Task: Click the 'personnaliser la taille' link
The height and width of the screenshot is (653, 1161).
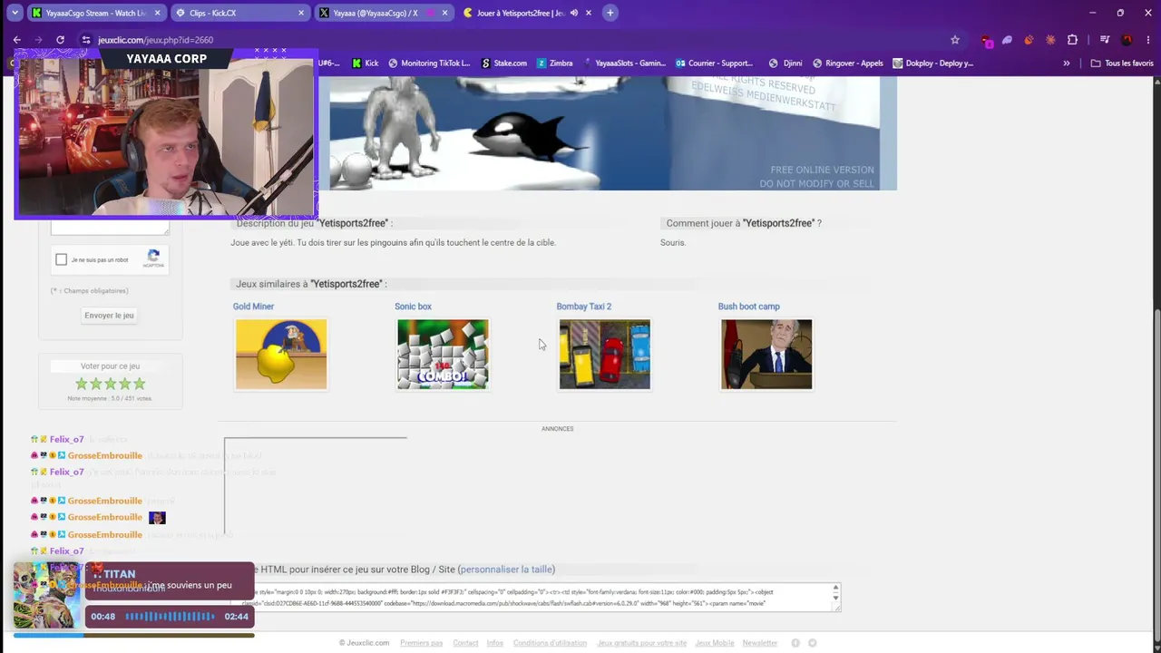Action: (x=506, y=570)
